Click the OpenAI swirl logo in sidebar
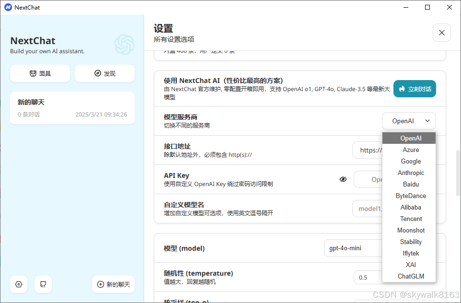 [x=125, y=45]
